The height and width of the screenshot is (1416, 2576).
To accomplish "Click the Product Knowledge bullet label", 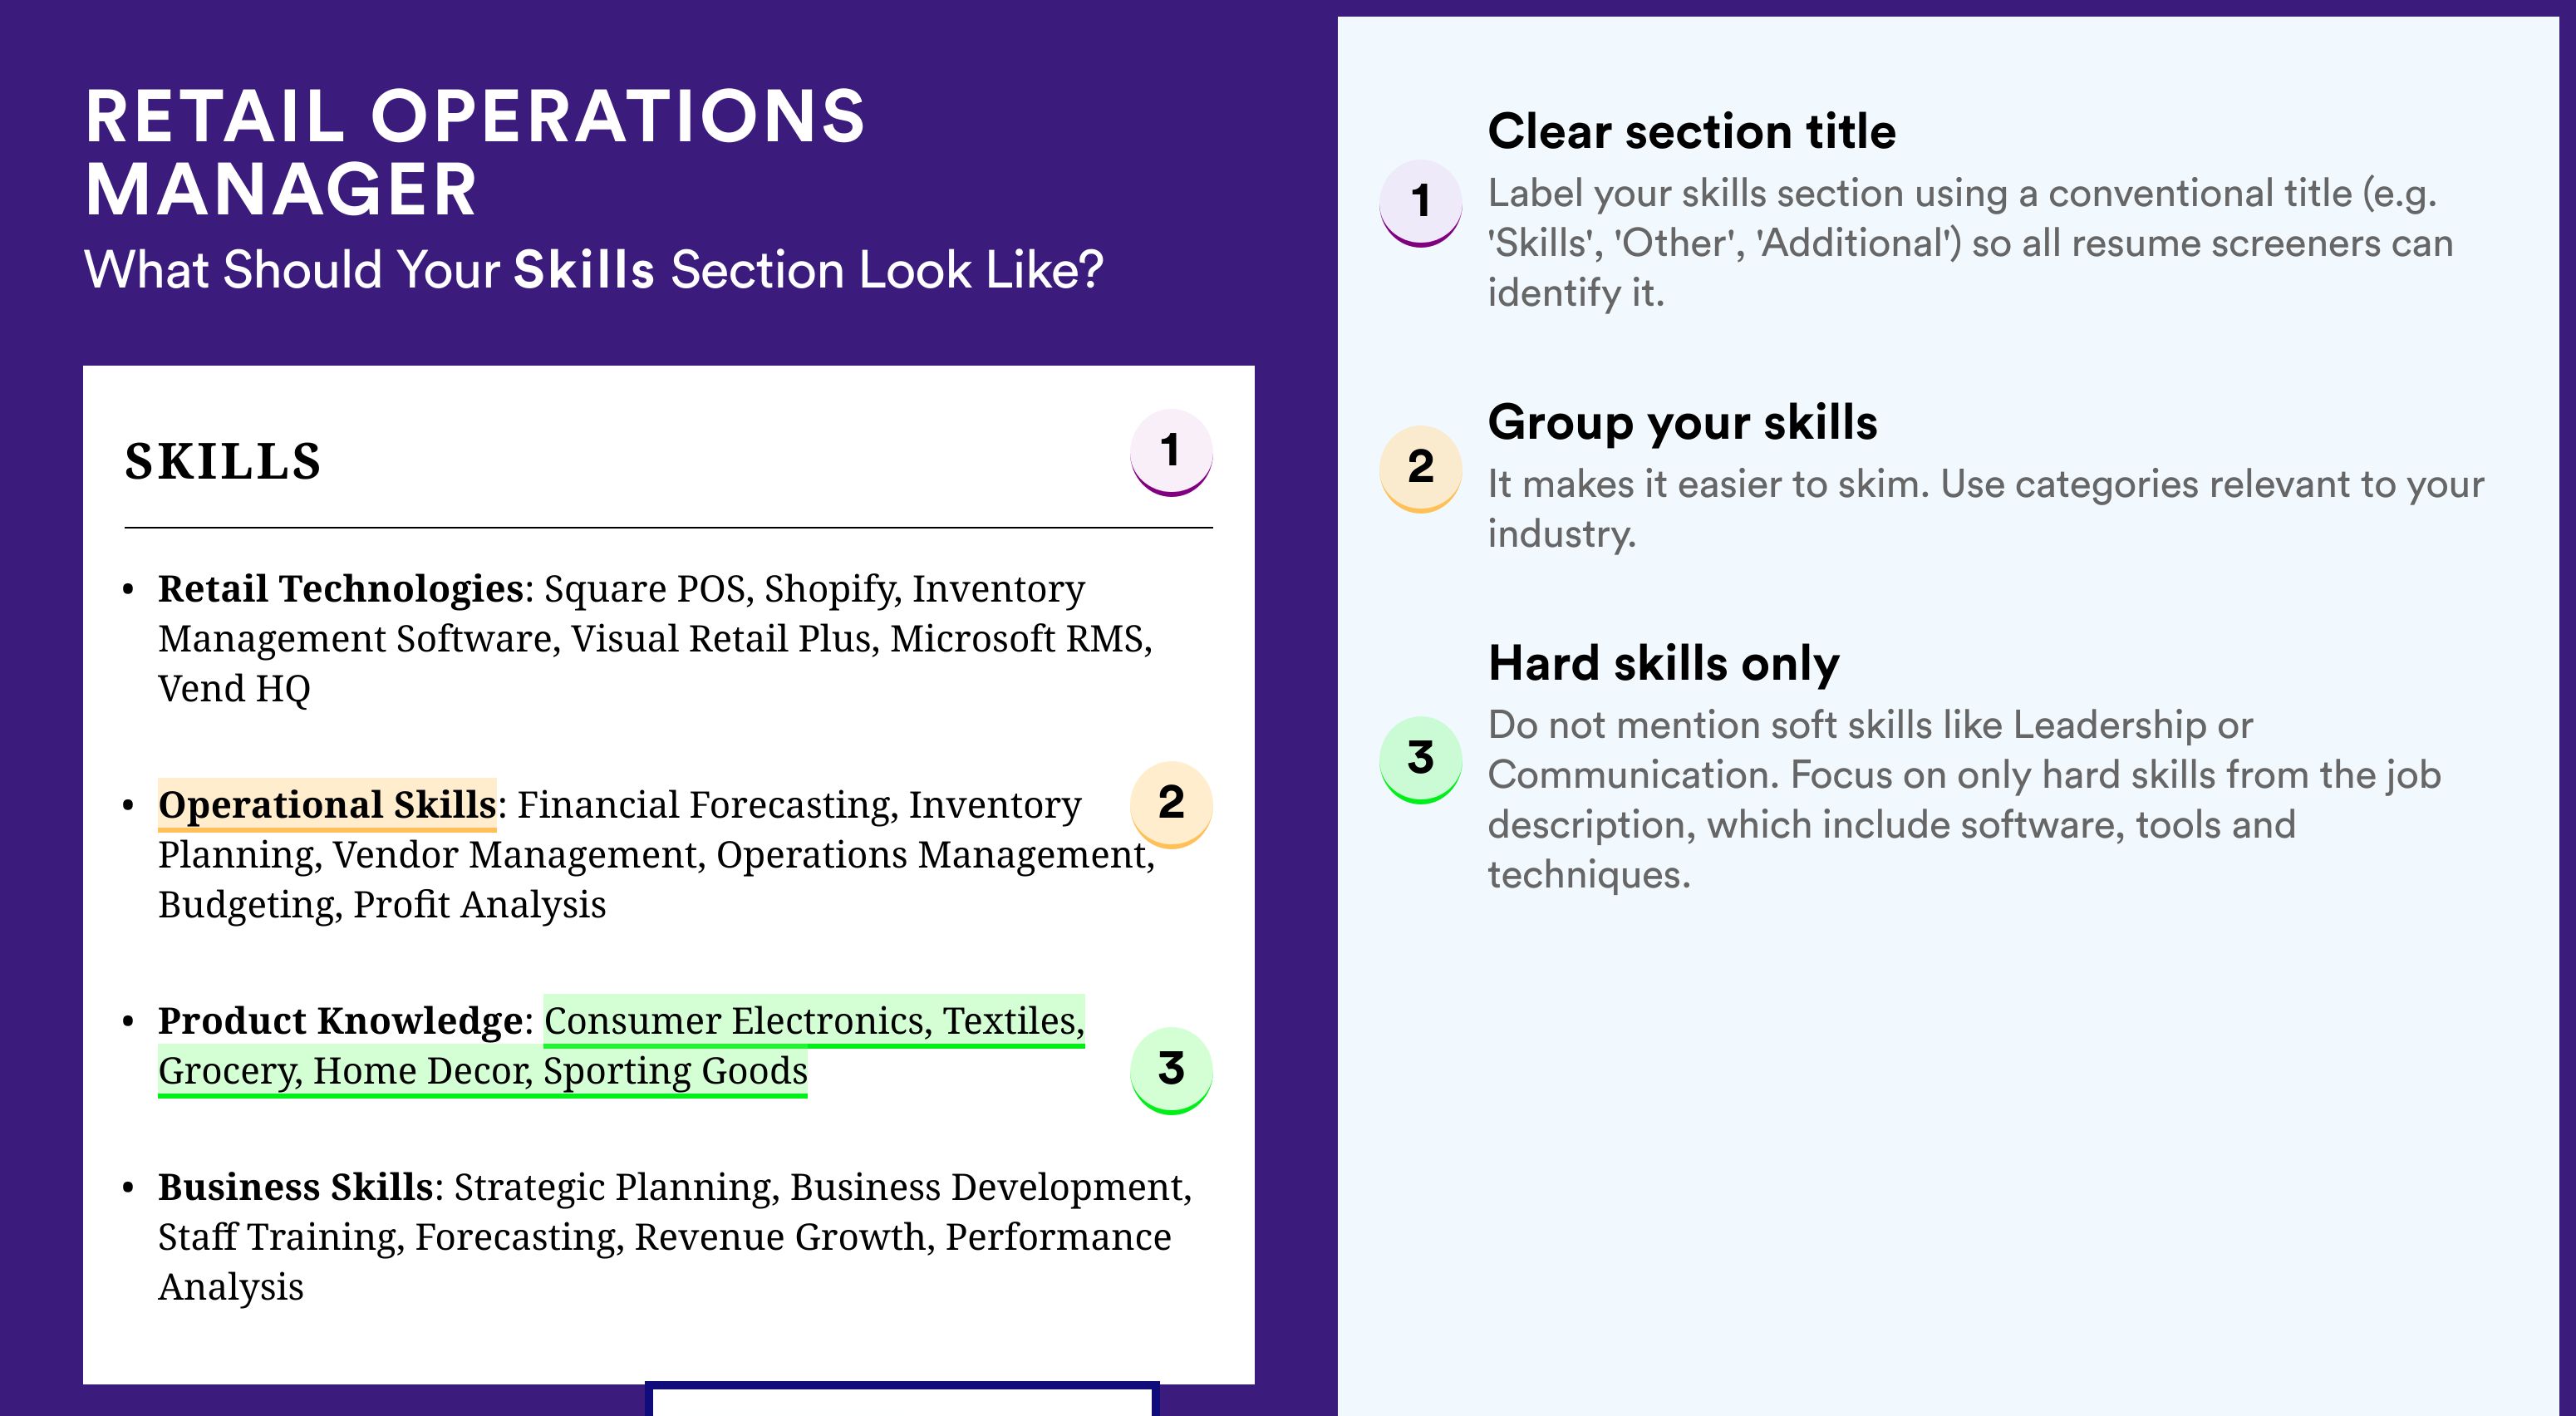I will [341, 1021].
